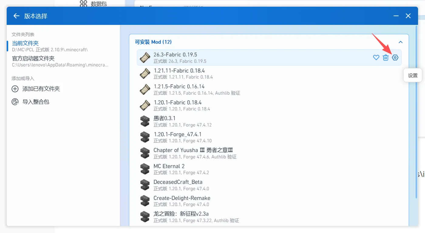The width and height of the screenshot is (425, 233).
Task: Choose the DeceasedCraft_Beta version
Action: click(x=269, y=185)
